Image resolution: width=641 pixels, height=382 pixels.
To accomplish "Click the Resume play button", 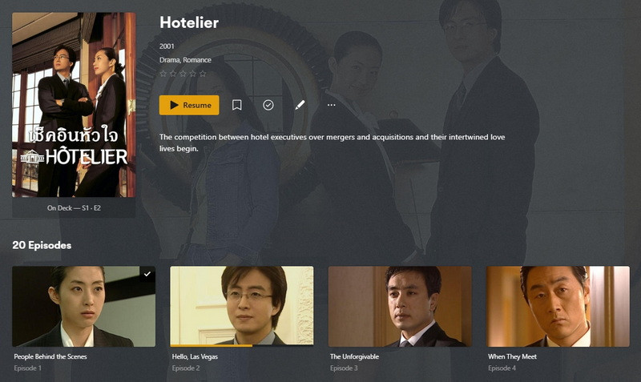I will pyautogui.click(x=189, y=105).
